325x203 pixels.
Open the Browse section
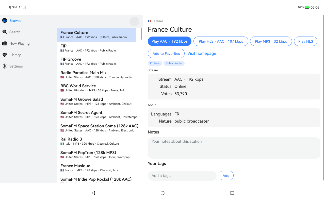point(28,21)
